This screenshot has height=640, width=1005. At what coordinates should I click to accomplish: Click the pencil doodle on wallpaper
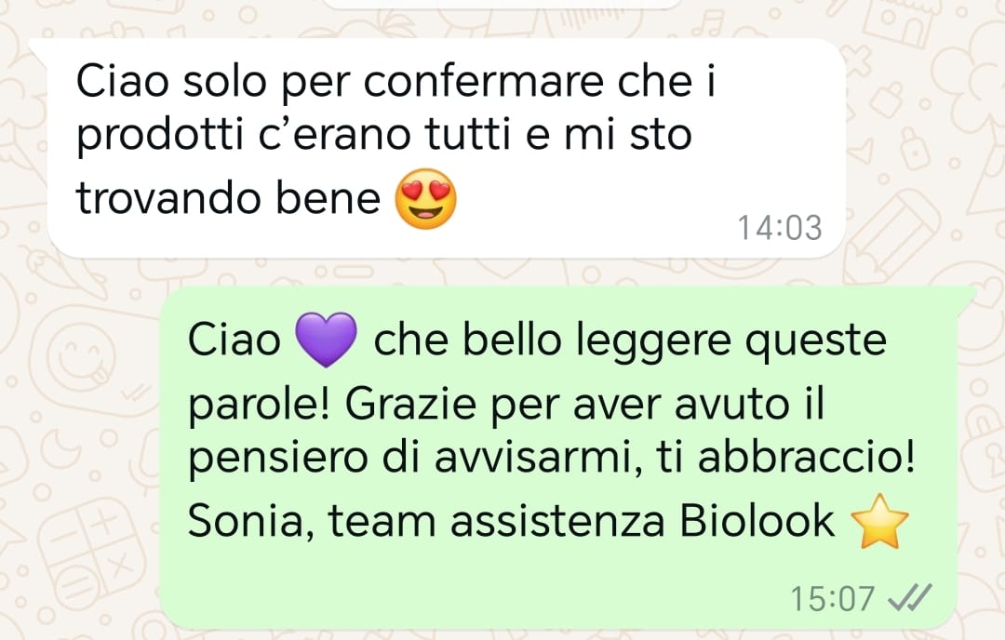click(x=894, y=237)
